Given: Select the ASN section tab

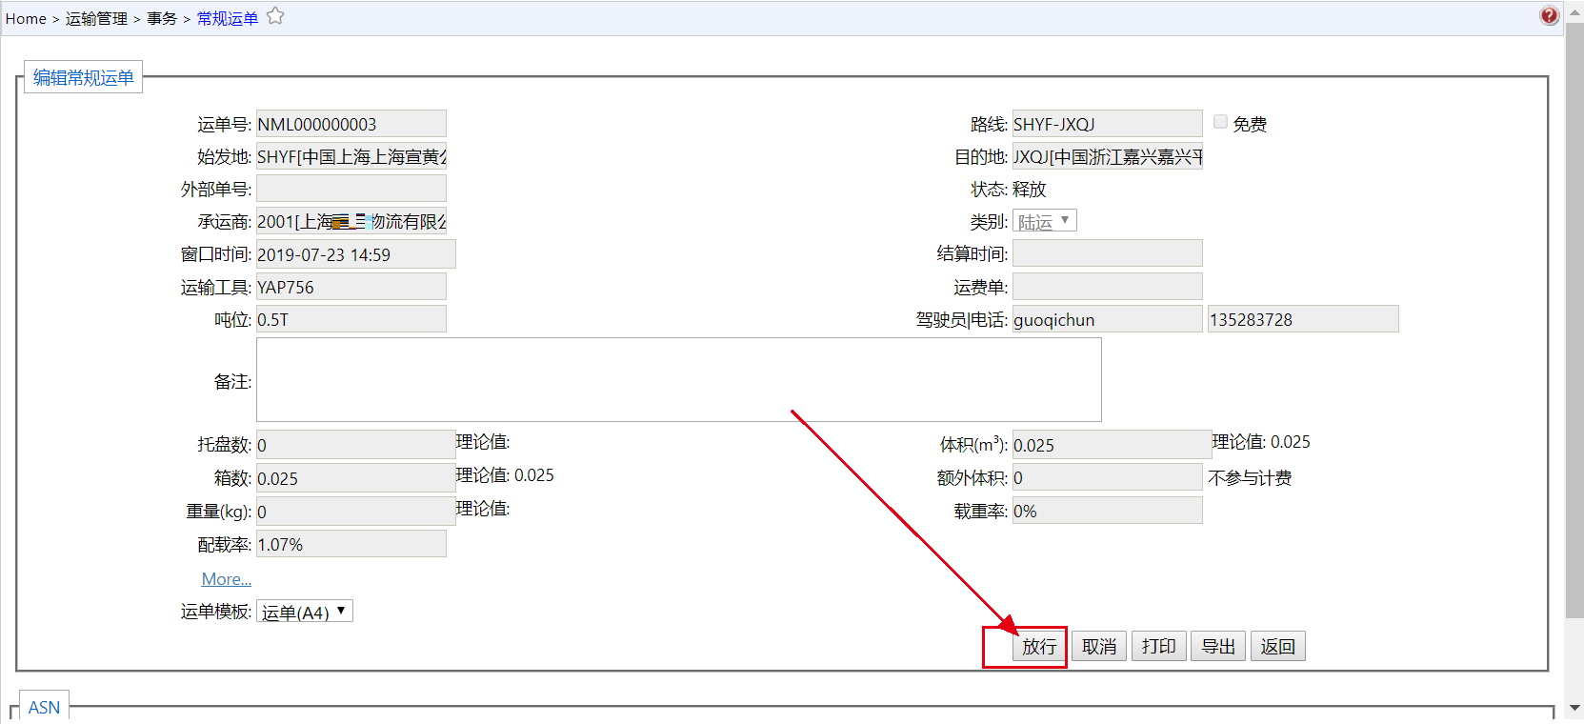Looking at the screenshot, I should coord(44,707).
